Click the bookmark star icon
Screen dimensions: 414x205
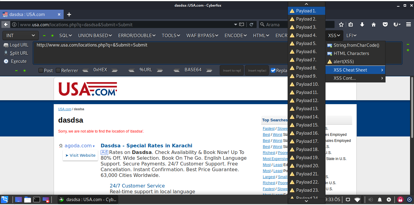click(341, 25)
